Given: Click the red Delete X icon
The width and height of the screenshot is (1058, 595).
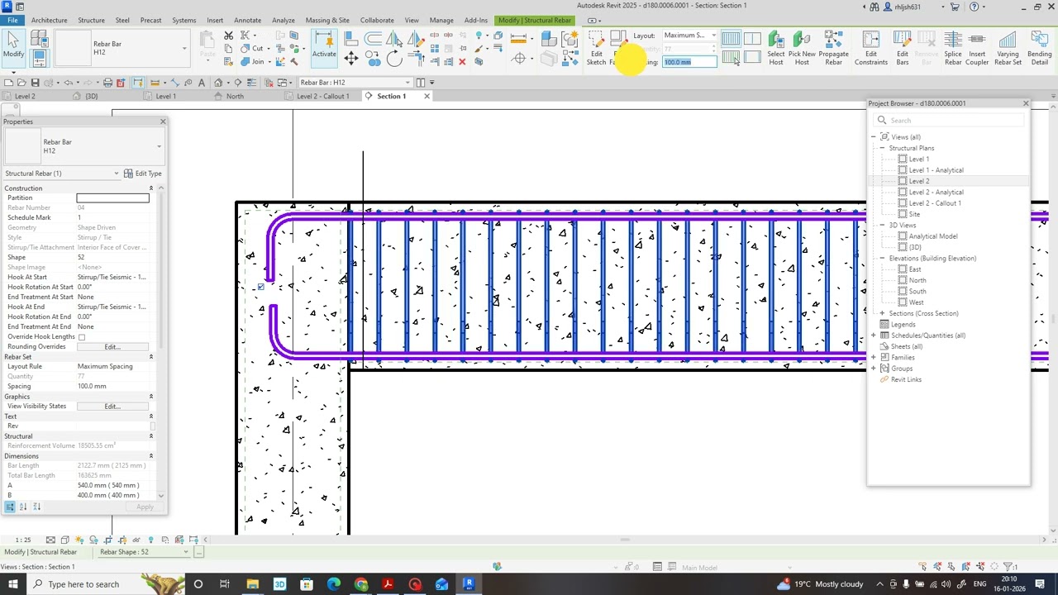Looking at the screenshot, I should (x=462, y=62).
